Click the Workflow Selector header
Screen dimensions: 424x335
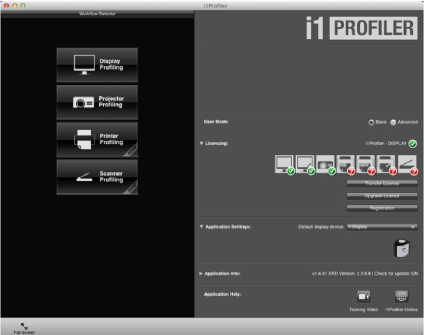tap(97, 14)
